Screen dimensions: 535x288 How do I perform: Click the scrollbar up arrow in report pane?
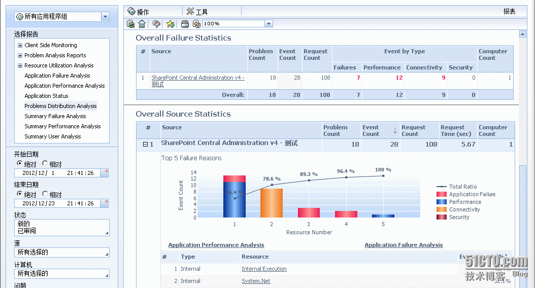coord(522,34)
